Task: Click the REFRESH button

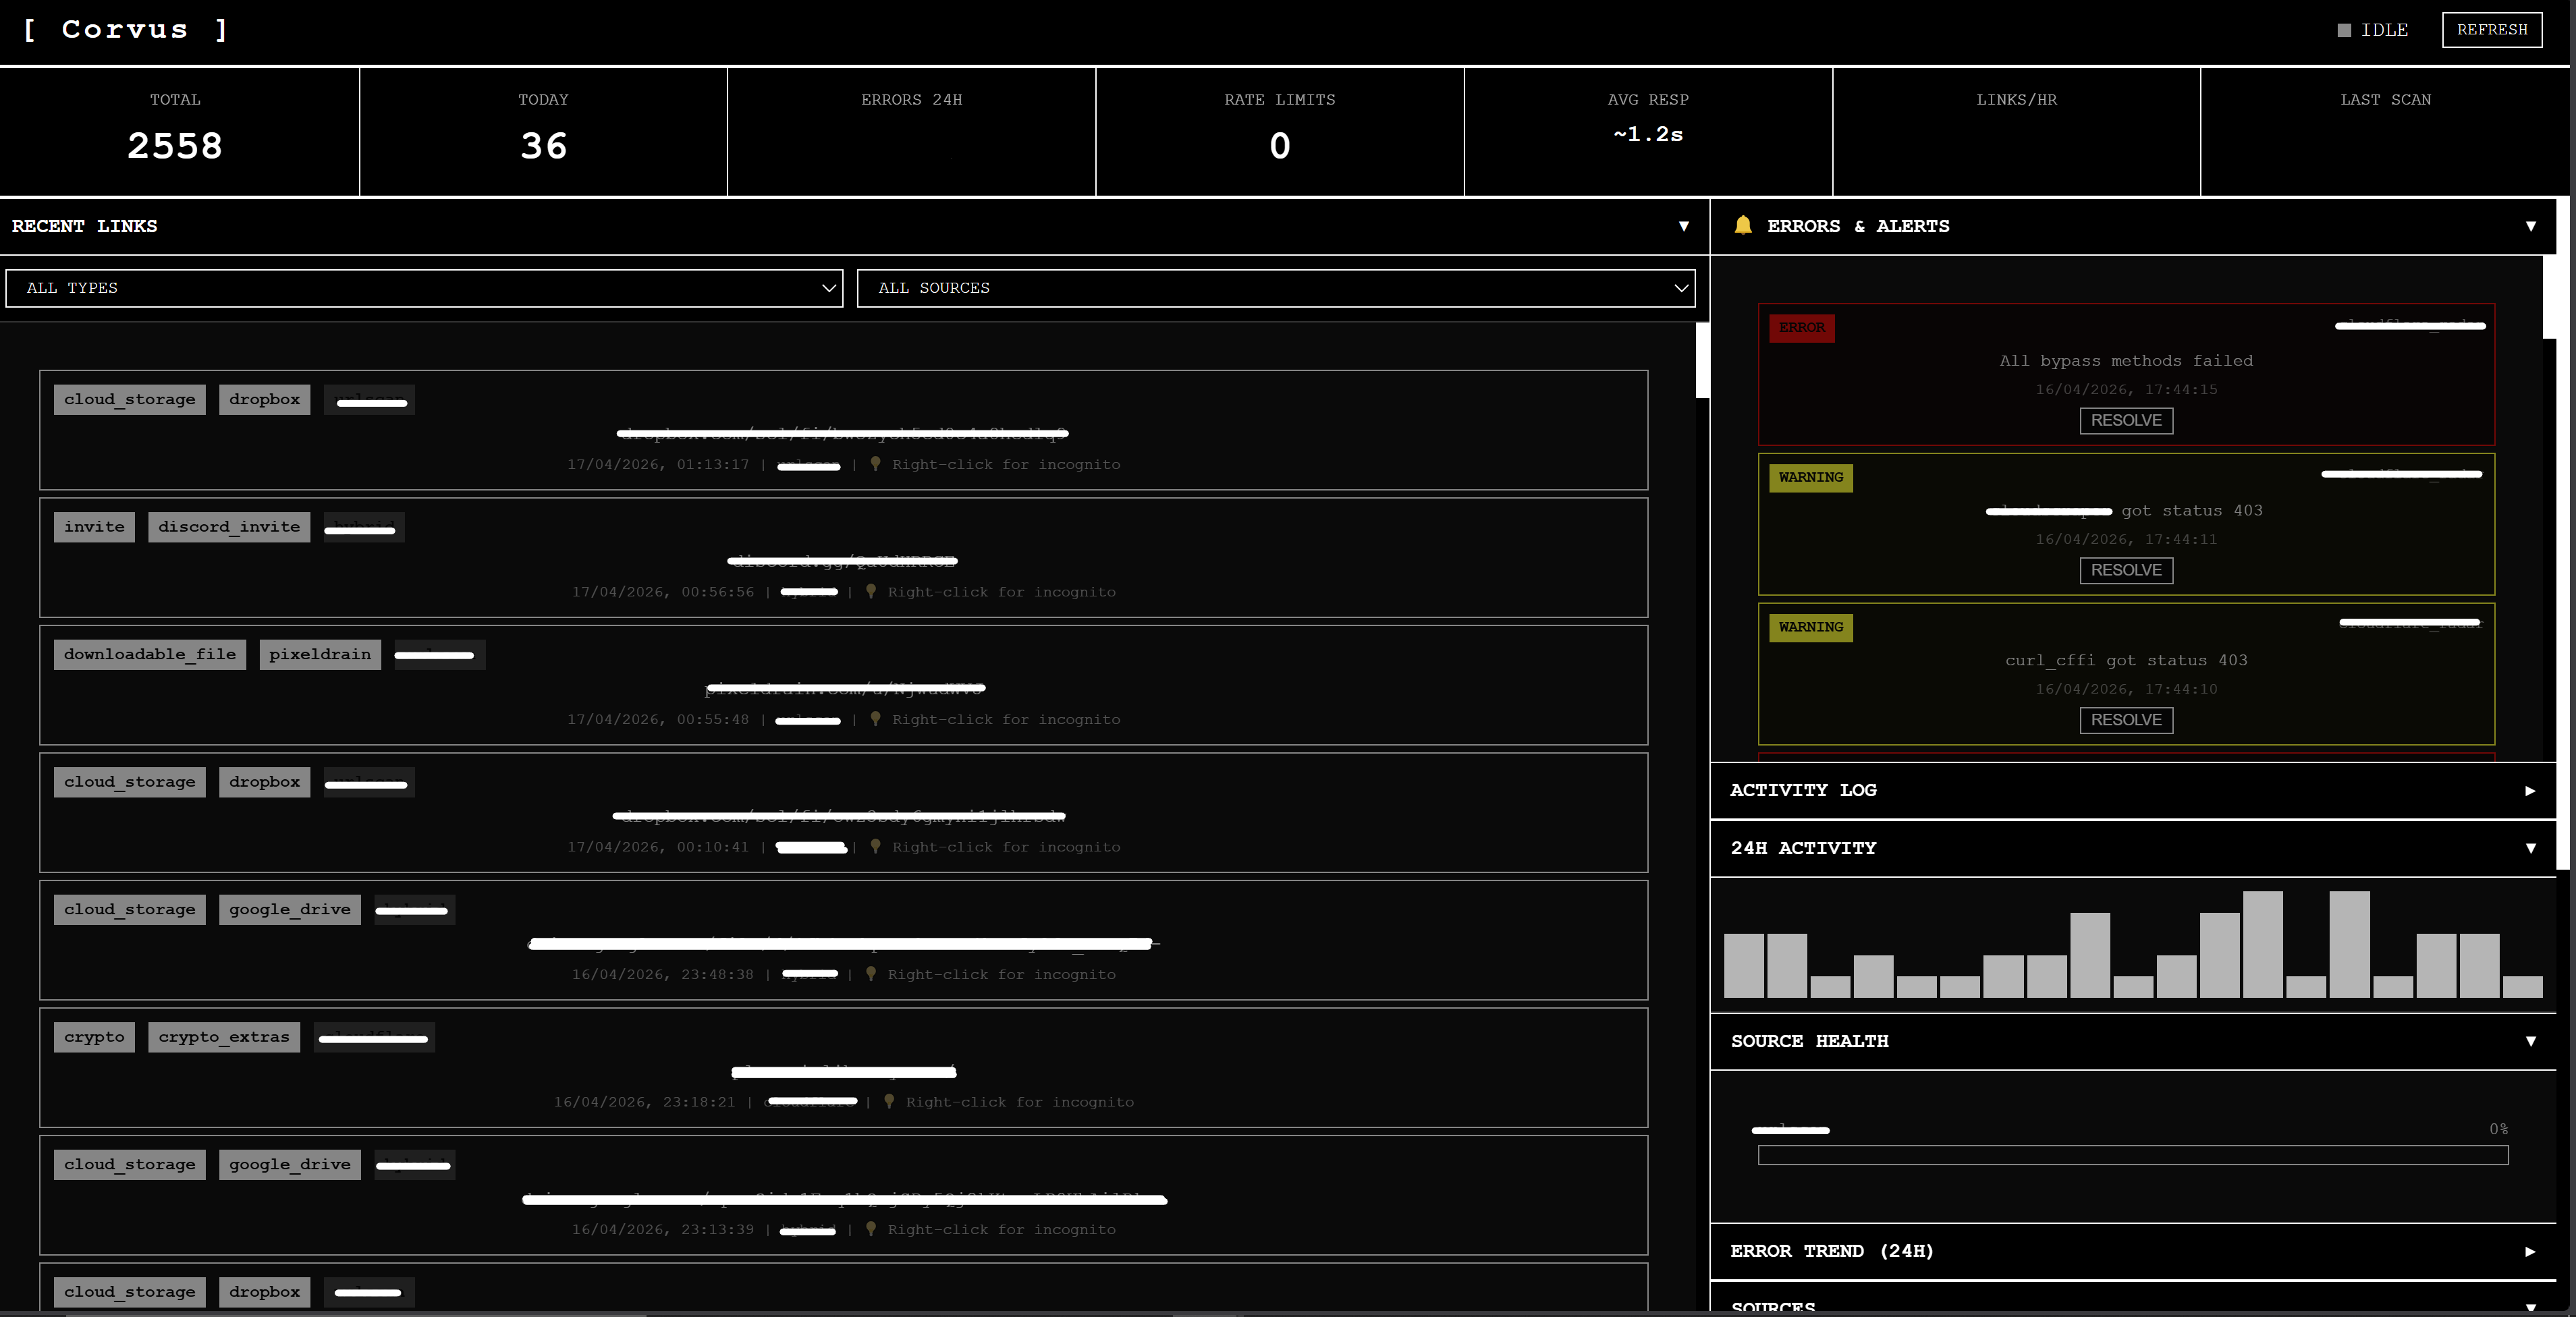Action: click(x=2491, y=30)
